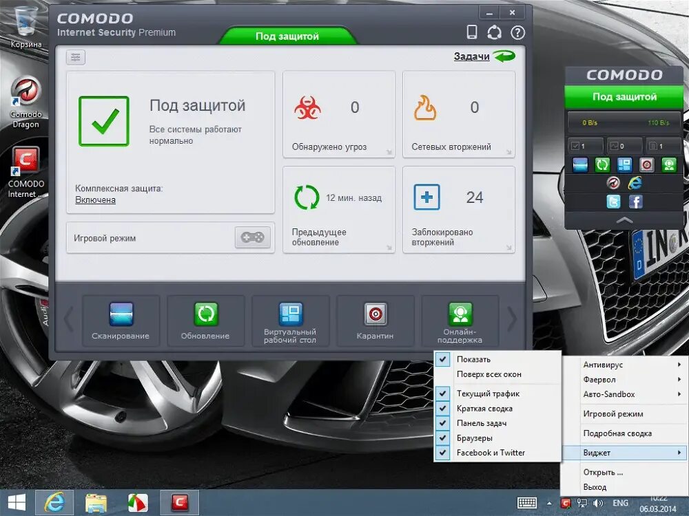Click the refresh/share circular icon in header
Screen dimensions: 689x516
[494, 32]
